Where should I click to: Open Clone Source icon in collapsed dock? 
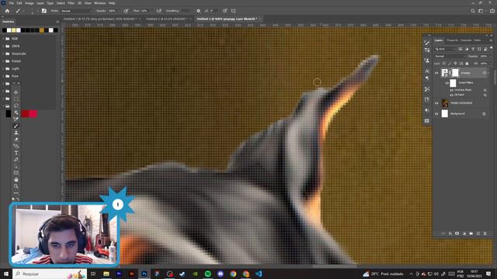pyautogui.click(x=427, y=60)
